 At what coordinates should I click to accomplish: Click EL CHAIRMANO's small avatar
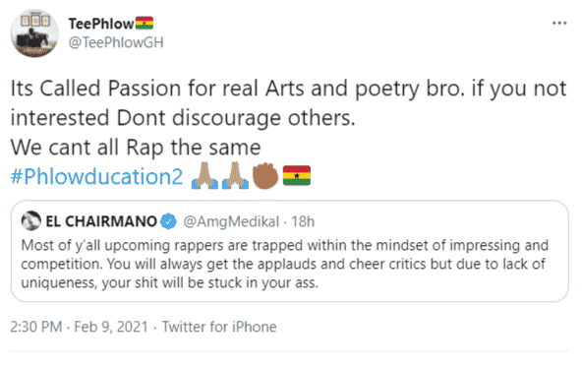coord(31,221)
